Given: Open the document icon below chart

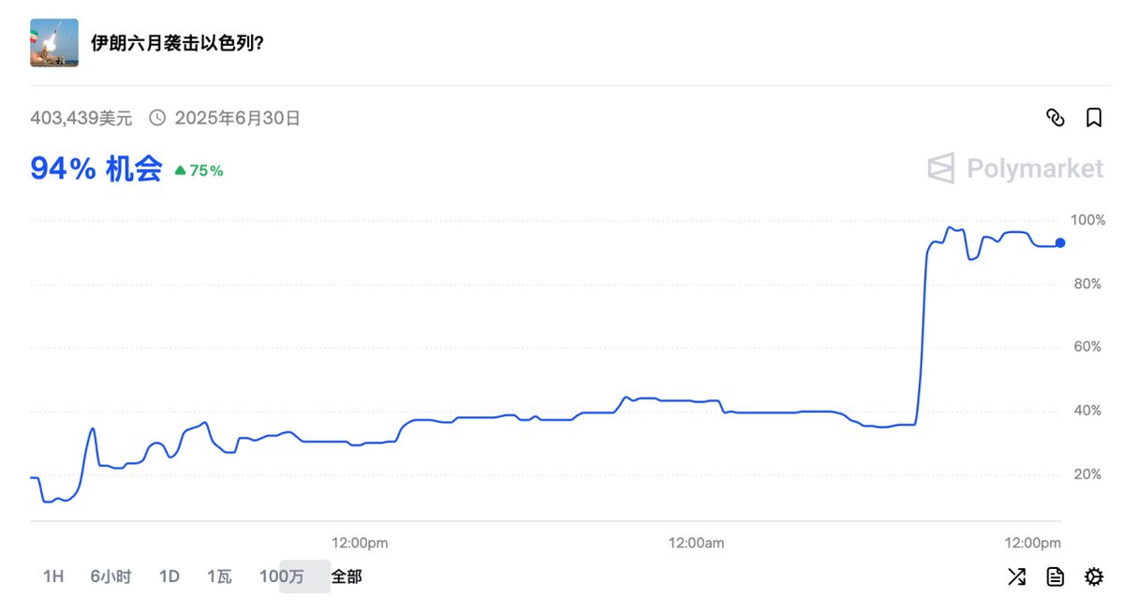Looking at the screenshot, I should click(x=1055, y=576).
